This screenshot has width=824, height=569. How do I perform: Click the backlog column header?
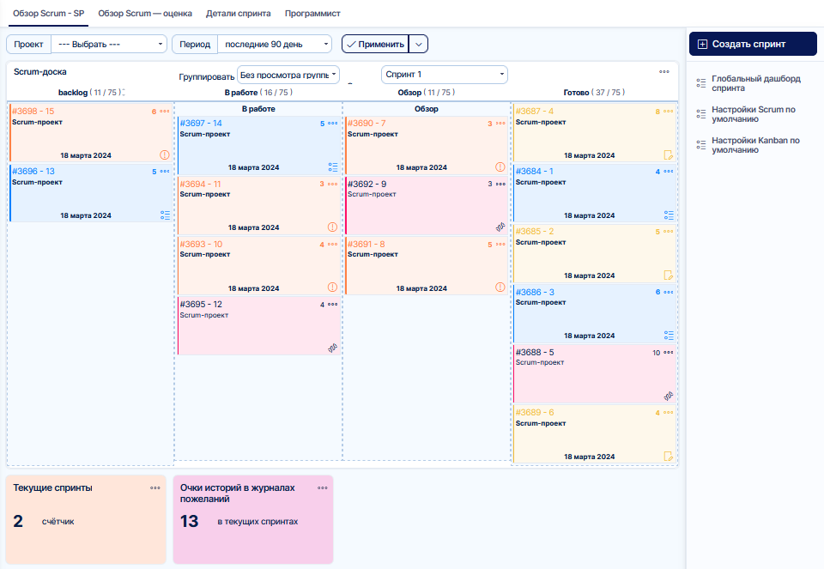[92, 93]
